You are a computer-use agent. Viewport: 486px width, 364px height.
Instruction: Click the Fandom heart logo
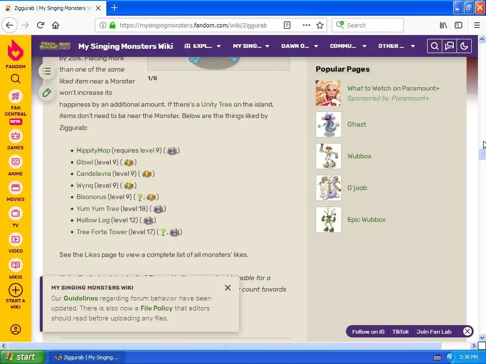click(16, 50)
